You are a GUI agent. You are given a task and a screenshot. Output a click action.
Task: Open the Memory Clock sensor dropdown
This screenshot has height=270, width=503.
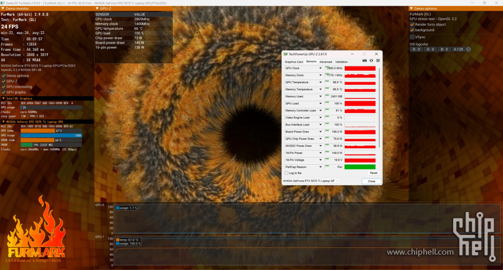(320, 75)
